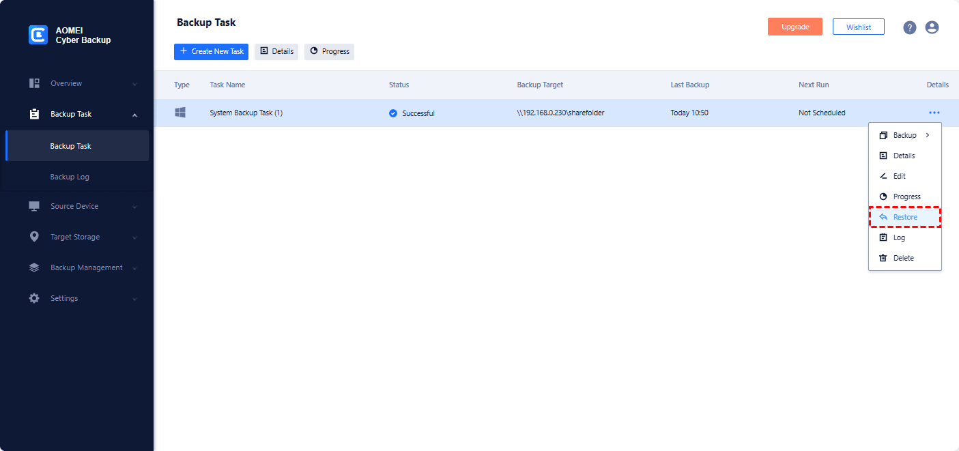Click the Wishlist button
Screen dimensions: 959x451
point(859,27)
